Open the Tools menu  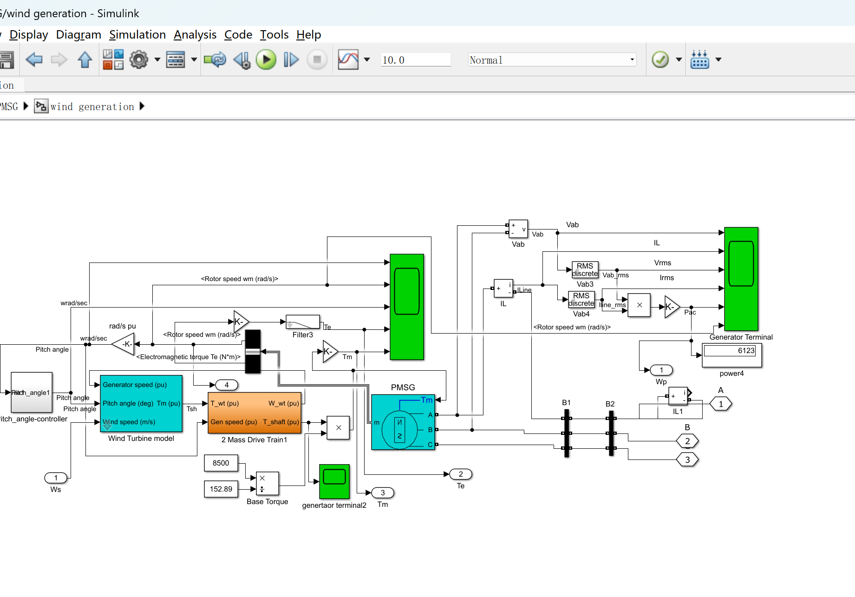(x=274, y=35)
